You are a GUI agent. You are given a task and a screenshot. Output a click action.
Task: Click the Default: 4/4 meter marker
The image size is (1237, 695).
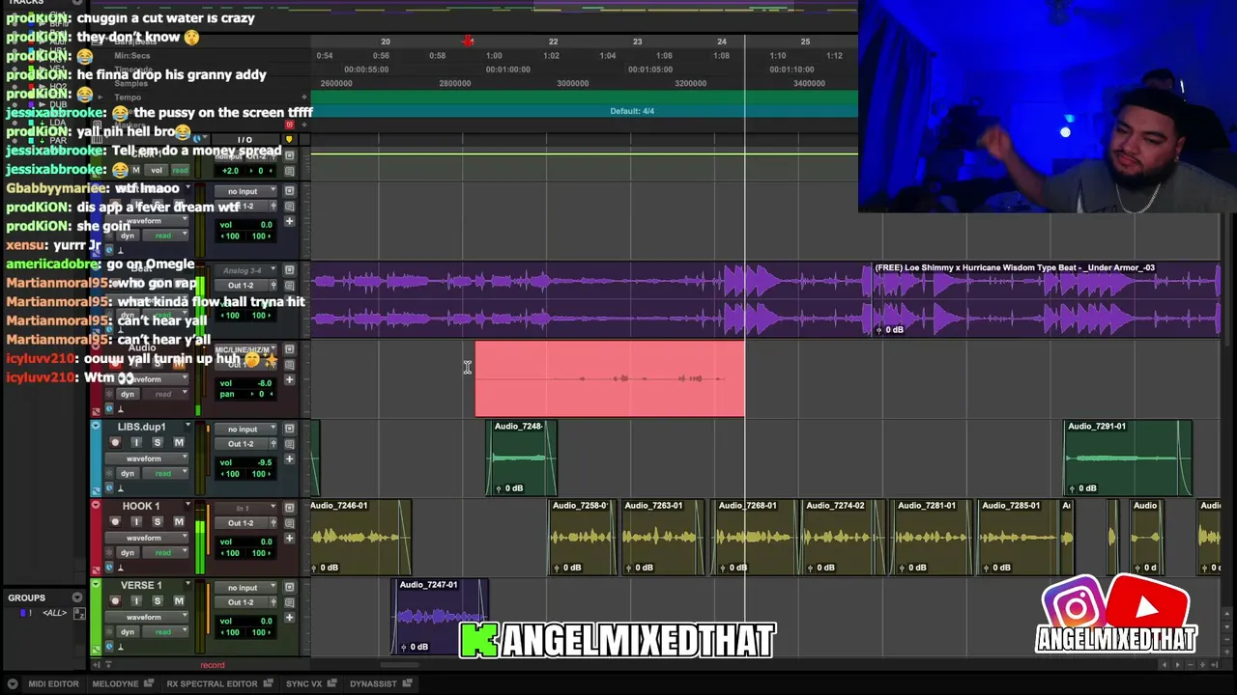[x=632, y=111]
